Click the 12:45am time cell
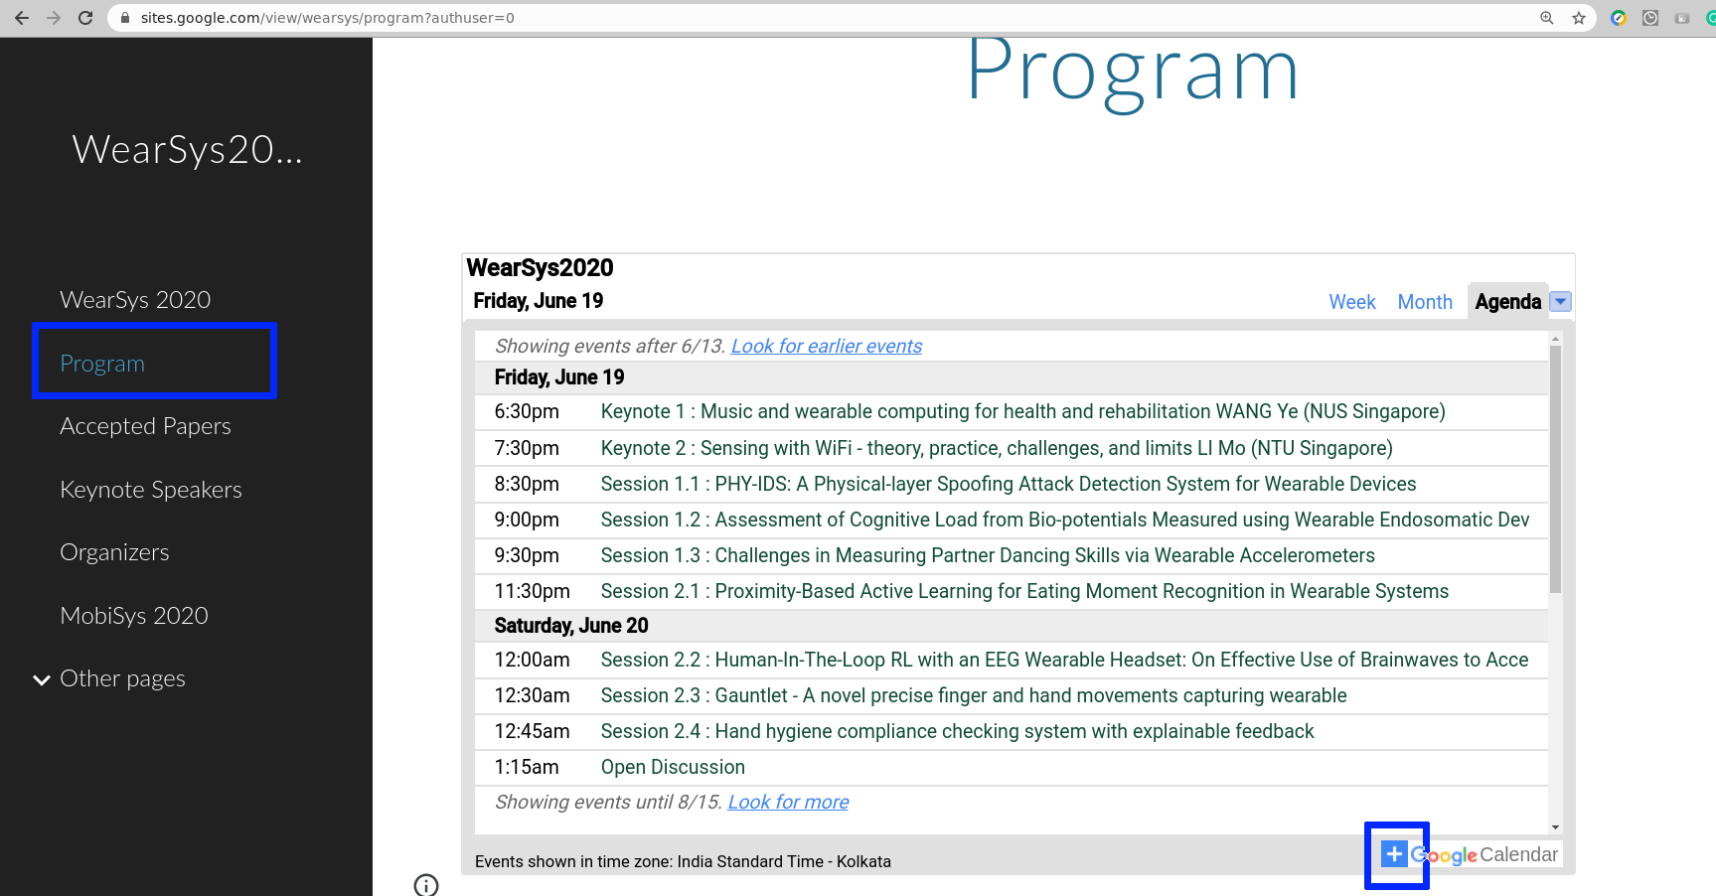Screen dimensions: 1716x896 pos(533,731)
